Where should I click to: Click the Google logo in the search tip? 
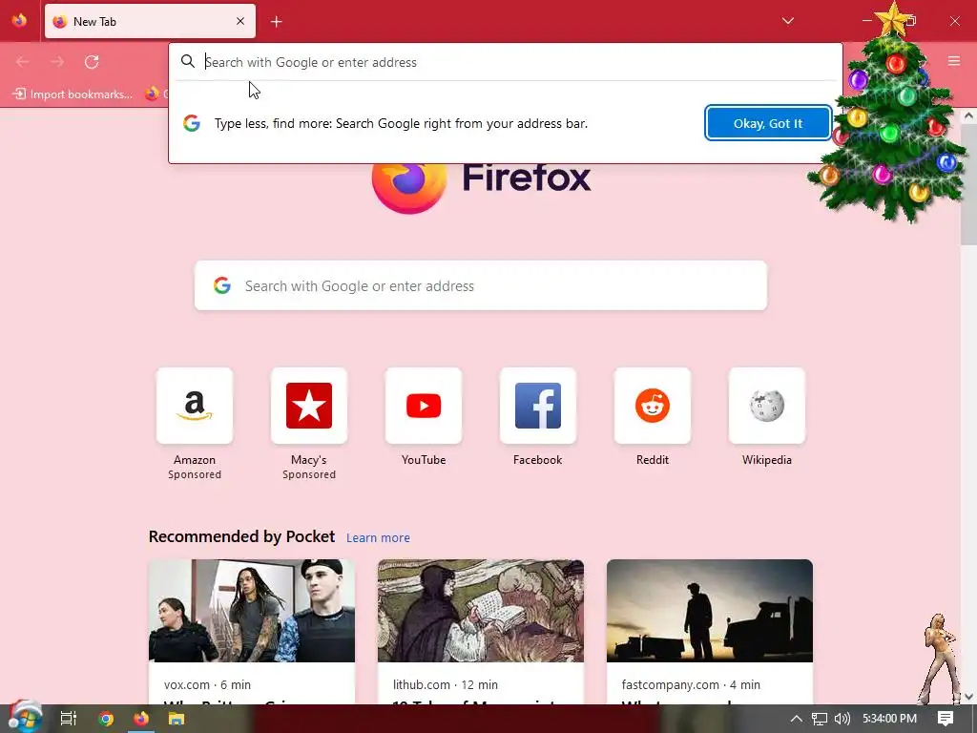(191, 123)
